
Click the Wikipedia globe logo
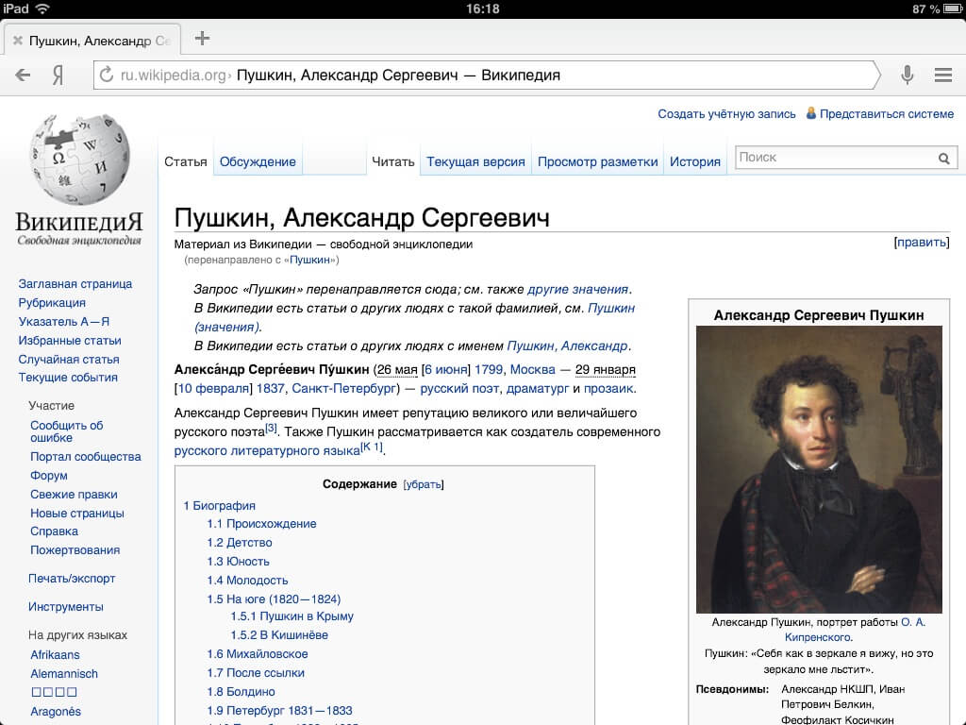[79, 160]
